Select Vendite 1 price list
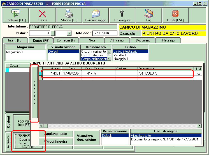This screenshot has width=209, height=155. [x=131, y=55]
